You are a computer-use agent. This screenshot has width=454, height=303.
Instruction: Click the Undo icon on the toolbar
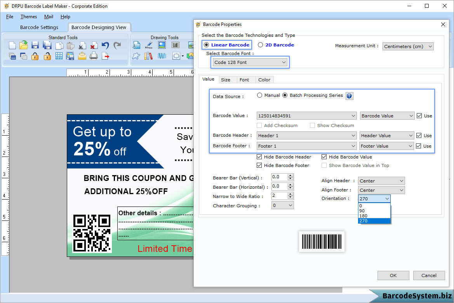click(105, 45)
